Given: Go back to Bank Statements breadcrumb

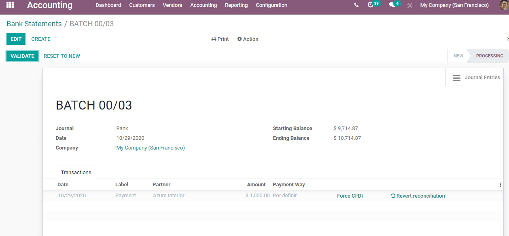Looking at the screenshot, I should pyautogui.click(x=34, y=24).
